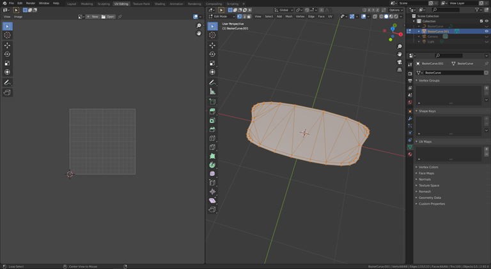Select the Rip Region tool in 3D viewport

click(x=212, y=209)
